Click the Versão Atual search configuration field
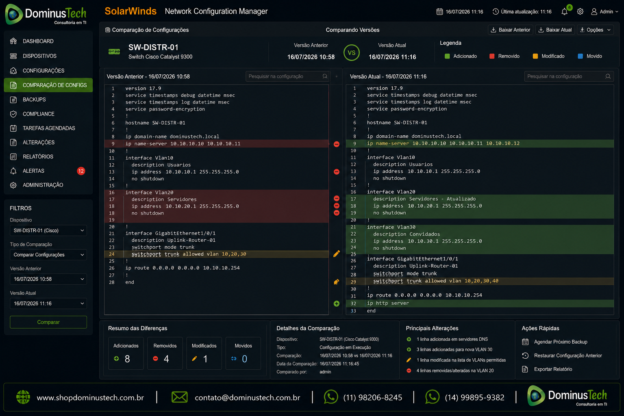 569,76
